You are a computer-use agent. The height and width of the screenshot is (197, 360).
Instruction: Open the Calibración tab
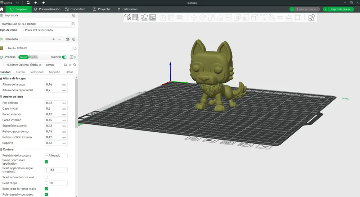(127, 9)
